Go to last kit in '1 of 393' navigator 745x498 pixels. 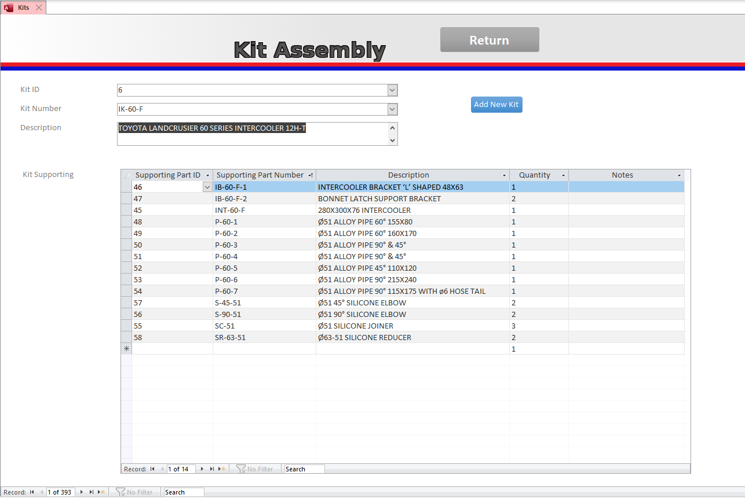click(x=92, y=492)
